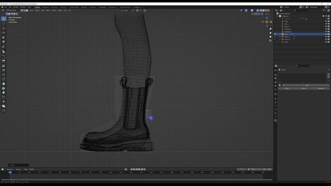Click the outliner search field
Viewport: 331px width, 186px height.
(301, 10)
